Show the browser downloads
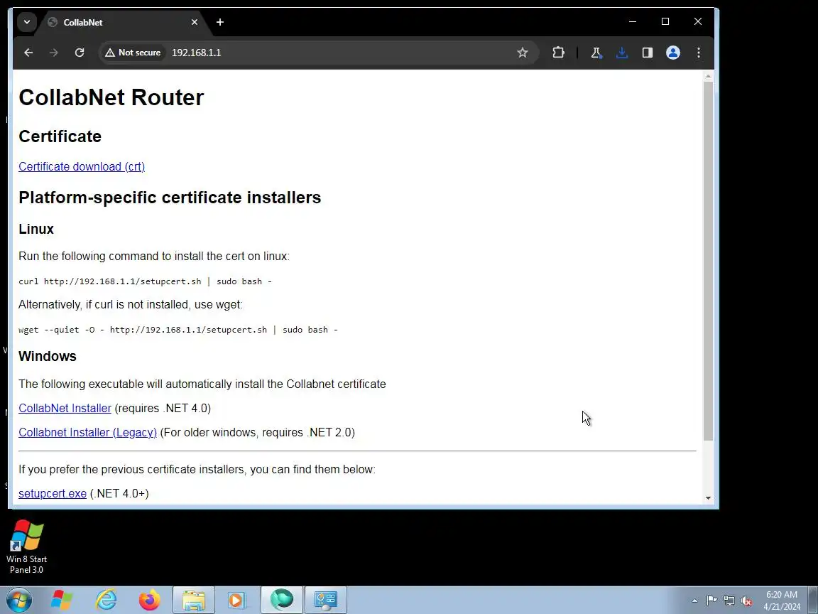This screenshot has width=818, height=614. (622, 53)
